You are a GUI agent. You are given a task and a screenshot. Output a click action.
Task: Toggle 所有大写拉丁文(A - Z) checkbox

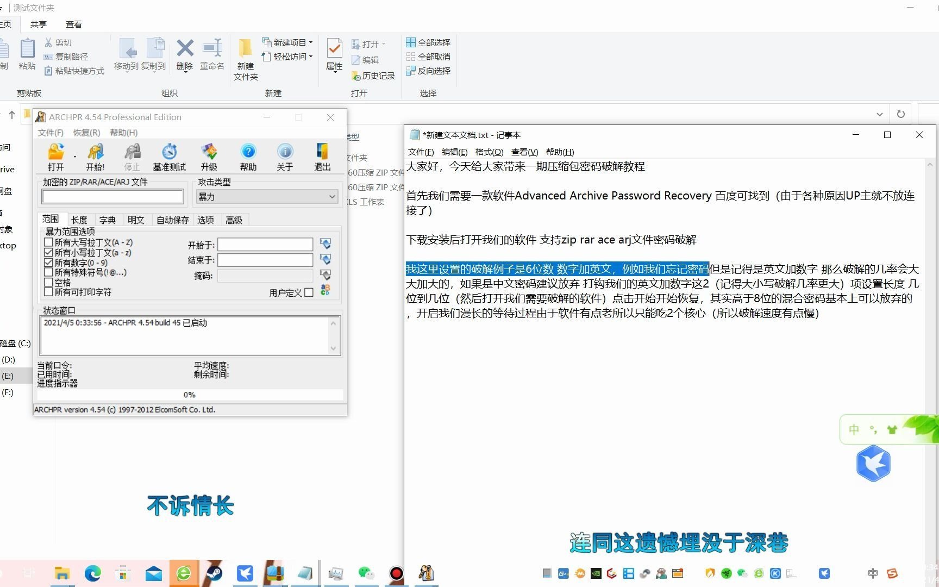click(48, 242)
